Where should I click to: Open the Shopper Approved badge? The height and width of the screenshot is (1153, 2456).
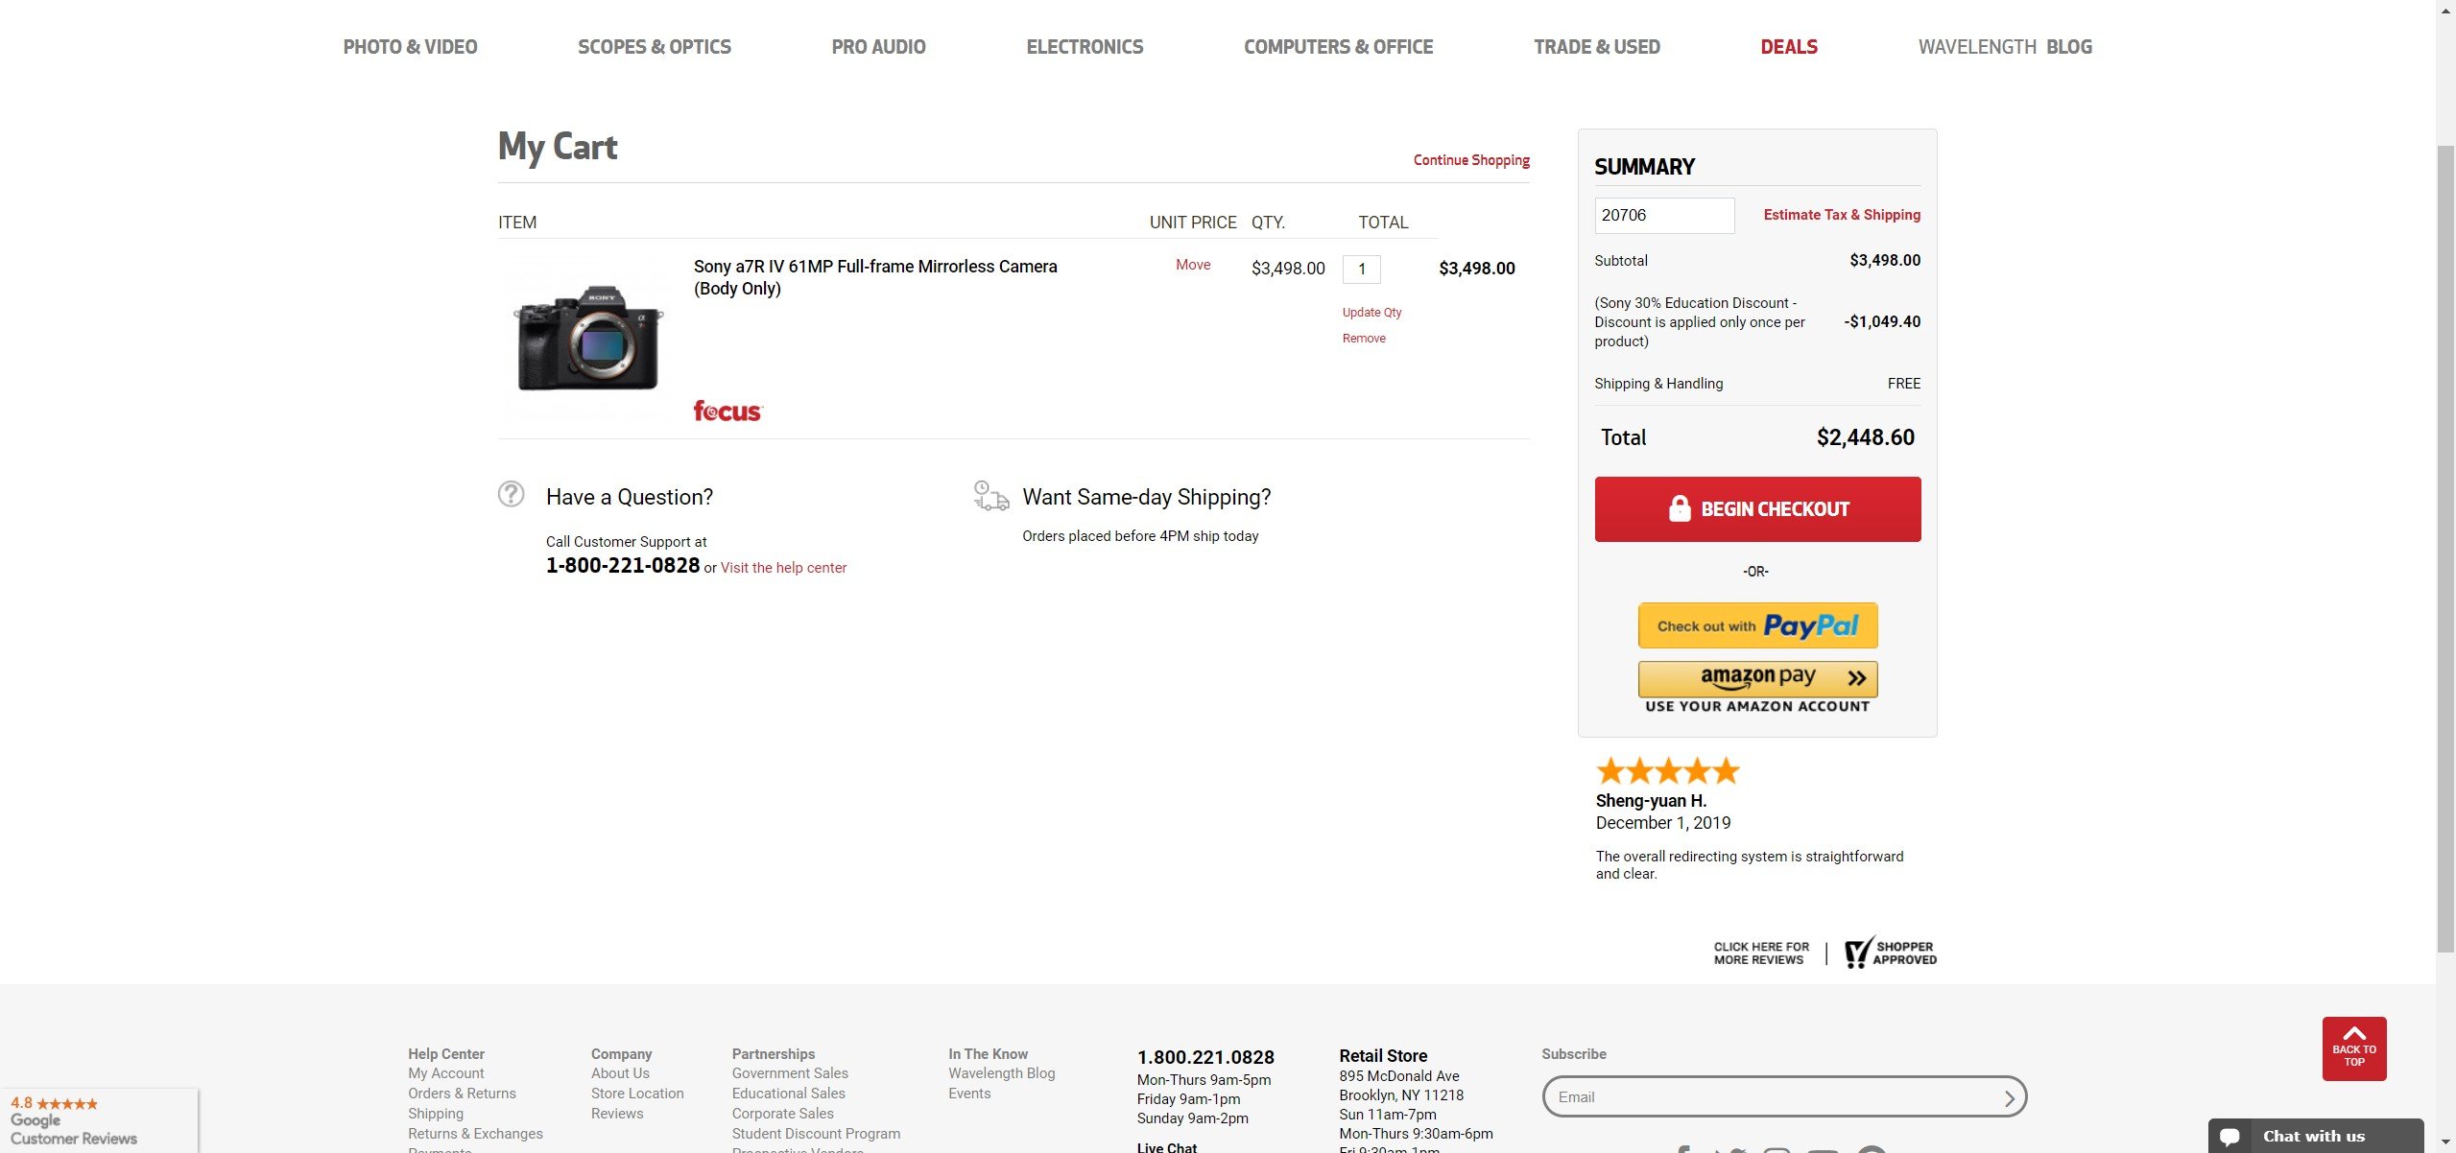click(x=1890, y=953)
